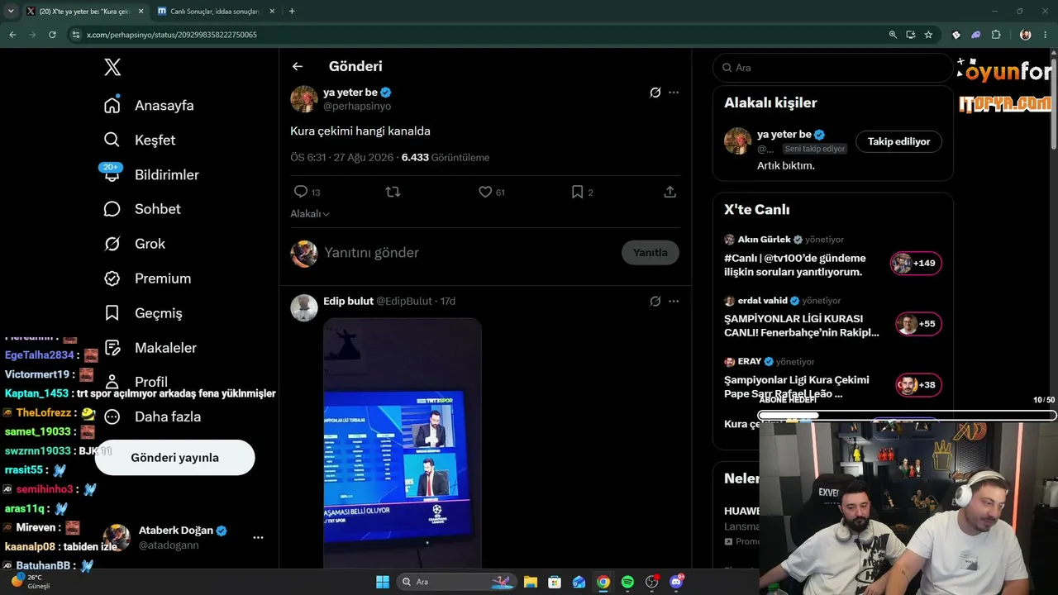Go to Anasayfa home page
This screenshot has height=595, width=1058.
tap(149, 106)
